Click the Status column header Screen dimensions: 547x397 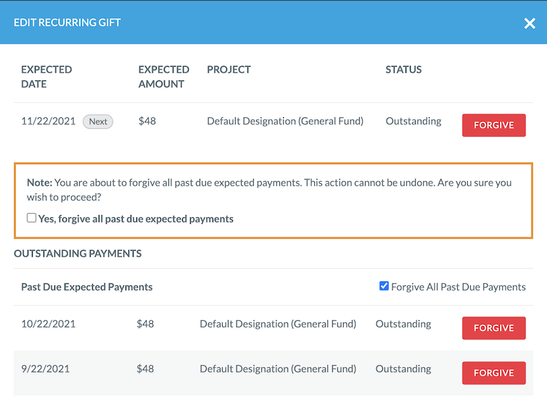click(403, 70)
